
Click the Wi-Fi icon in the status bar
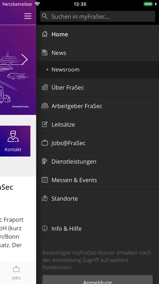pos(37,4)
